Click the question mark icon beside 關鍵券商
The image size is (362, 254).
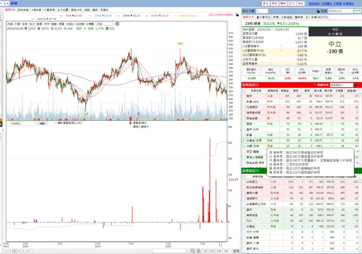pos(315,85)
